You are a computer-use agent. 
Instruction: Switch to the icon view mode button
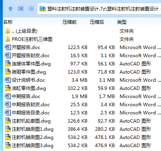coord(21,9)
